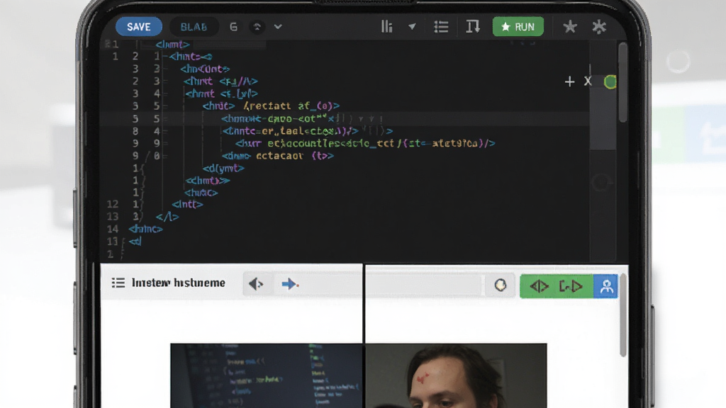
Task: Open the bar chart icon in toolbar
Action: coord(386,27)
